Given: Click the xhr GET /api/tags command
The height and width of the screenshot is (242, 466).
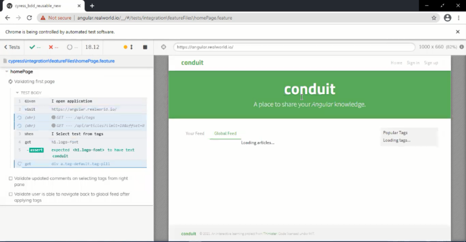Looking at the screenshot, I should click(80, 117).
